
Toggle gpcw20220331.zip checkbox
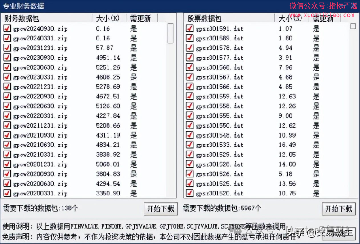[7, 115]
